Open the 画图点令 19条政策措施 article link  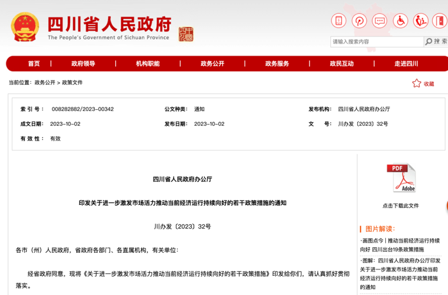399,245
